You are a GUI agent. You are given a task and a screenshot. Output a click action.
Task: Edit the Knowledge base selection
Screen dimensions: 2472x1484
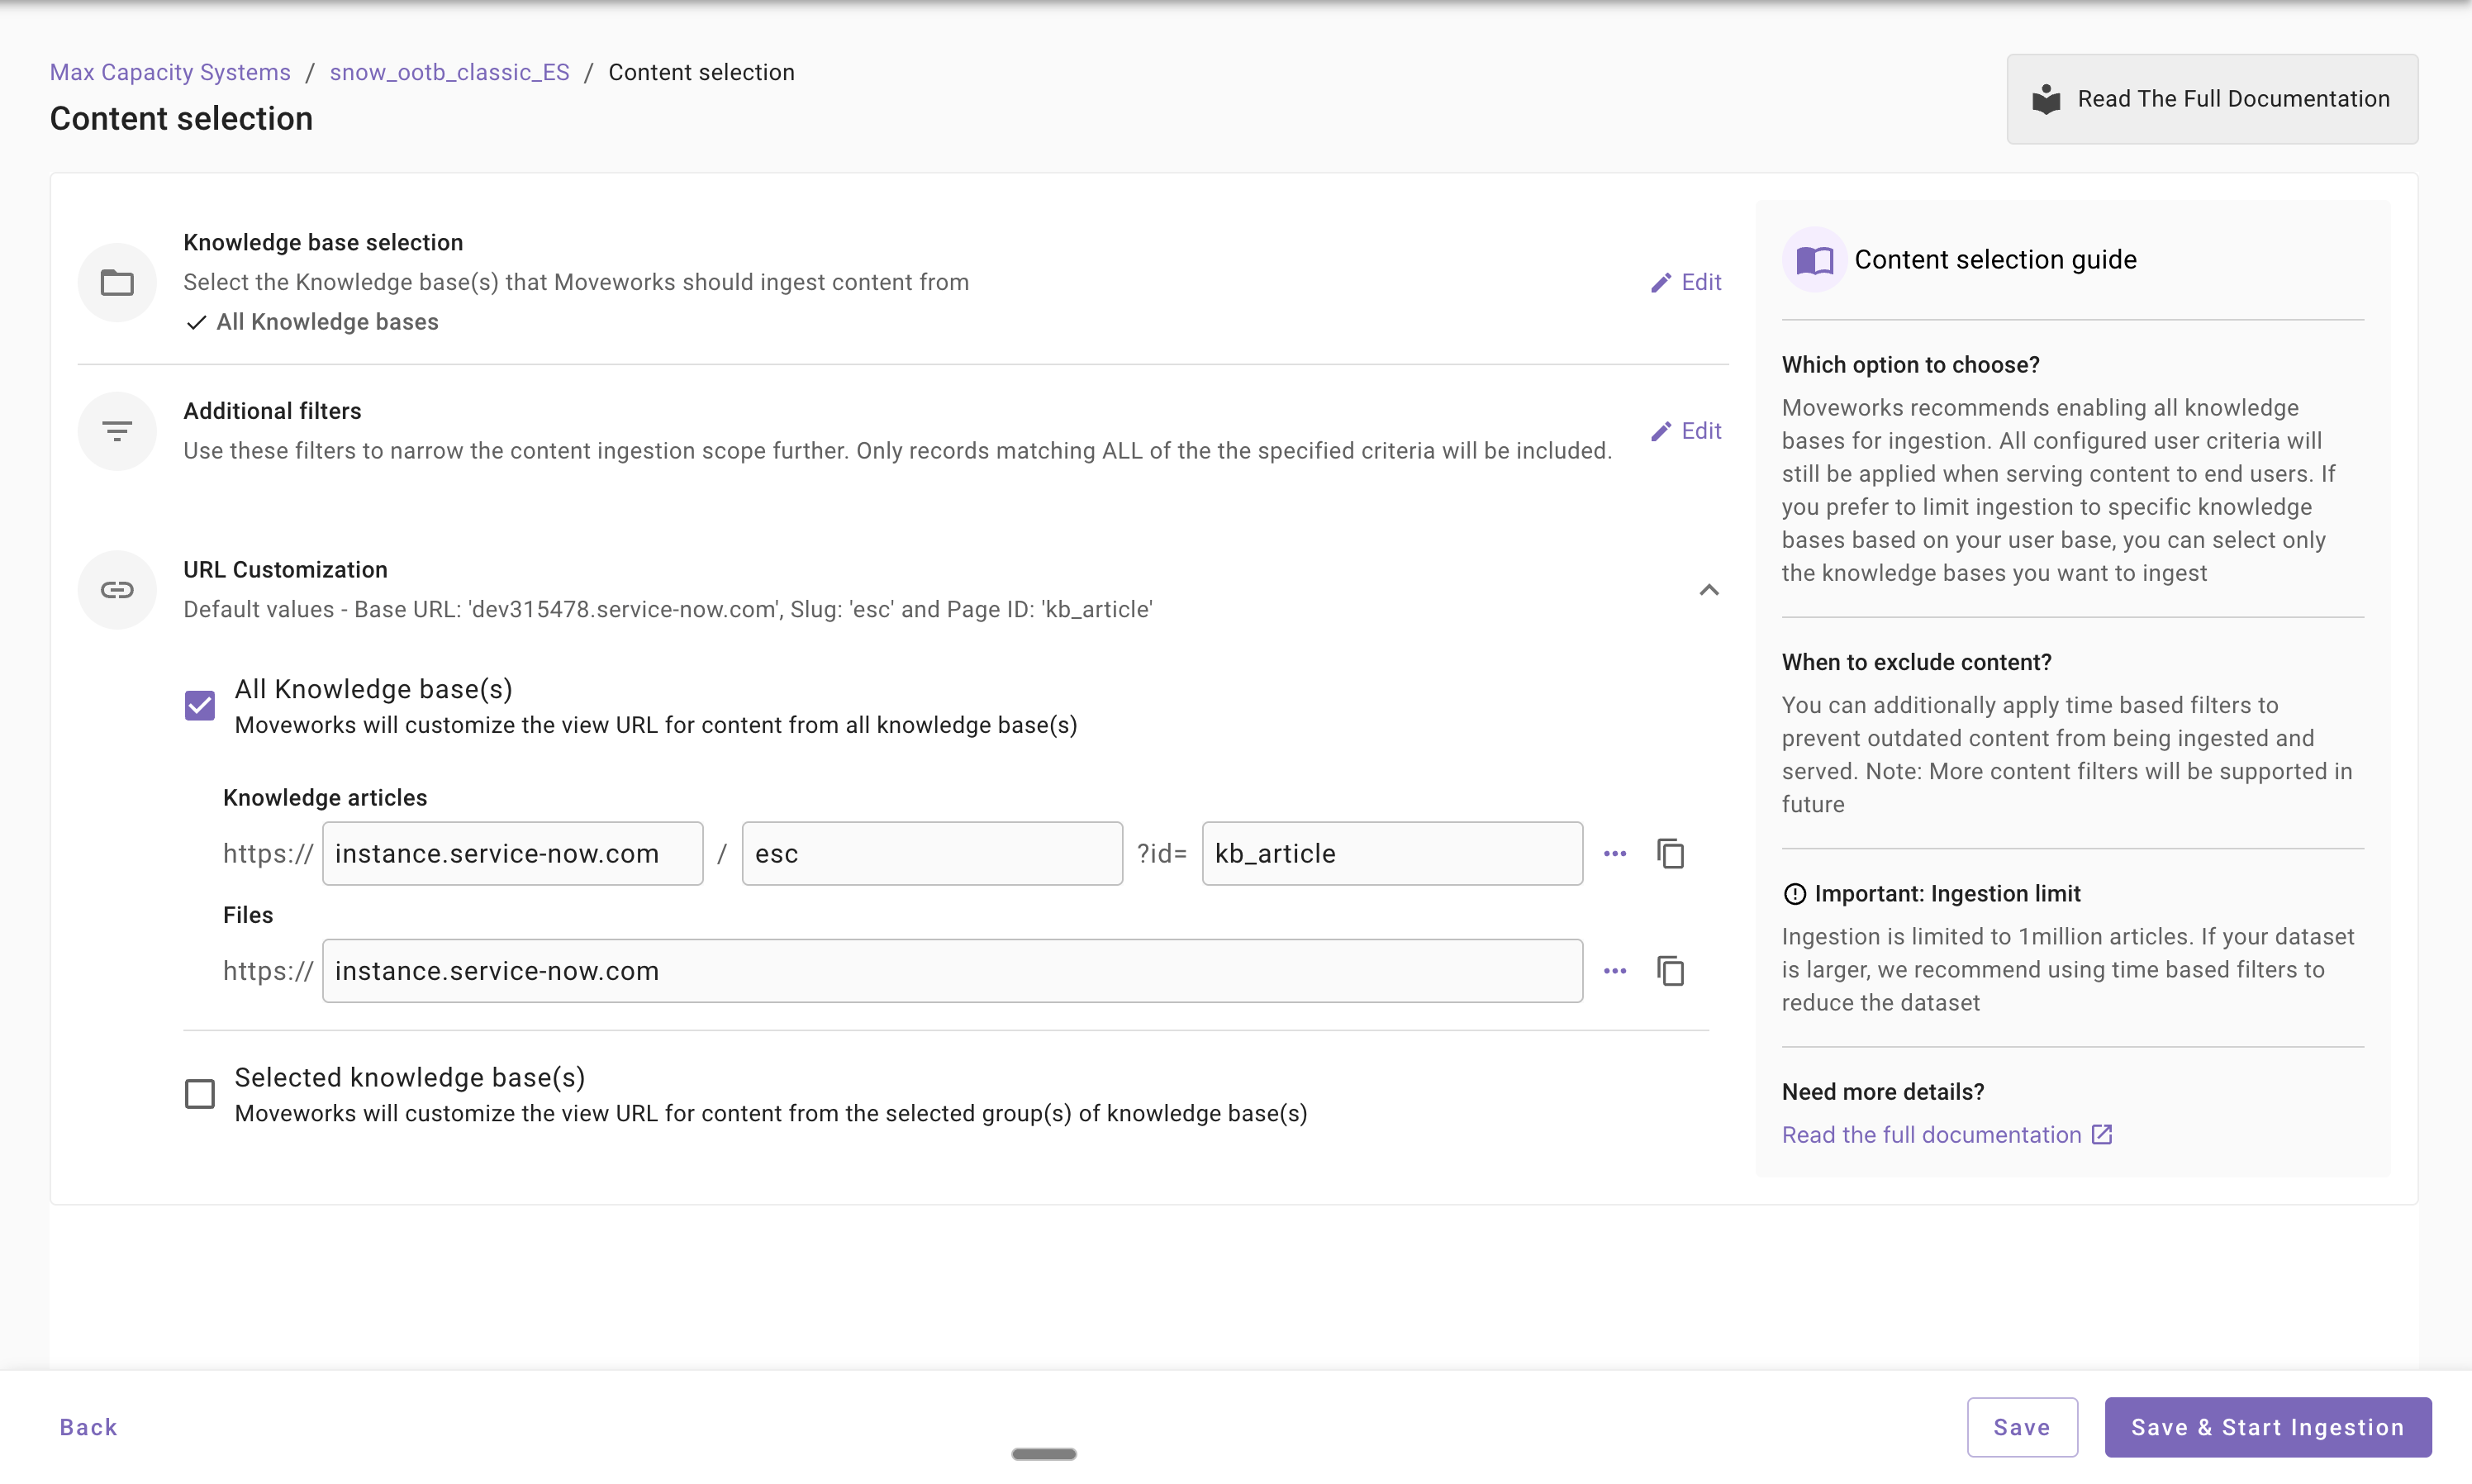(x=1685, y=283)
